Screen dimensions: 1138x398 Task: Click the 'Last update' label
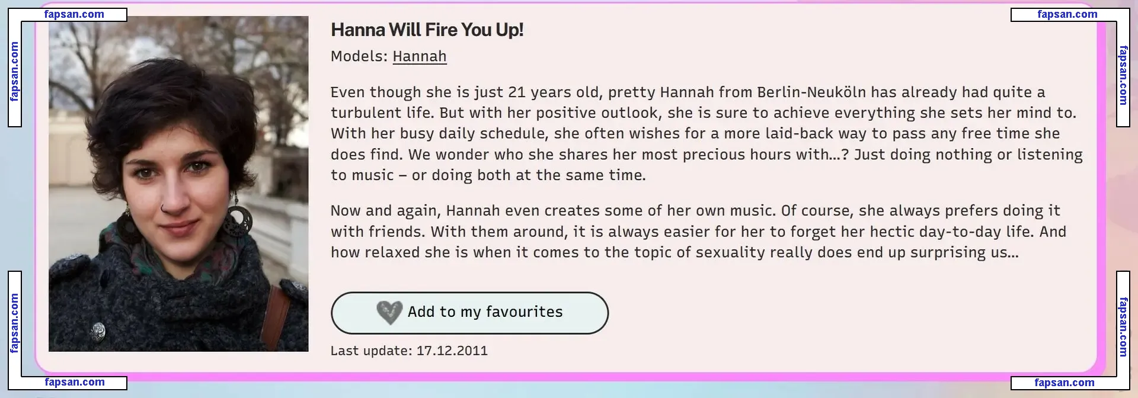pyautogui.click(x=371, y=351)
